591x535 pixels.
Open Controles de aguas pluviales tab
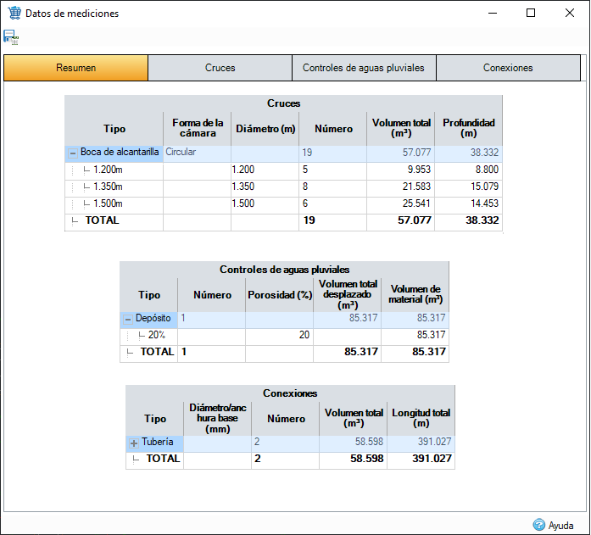[364, 68]
